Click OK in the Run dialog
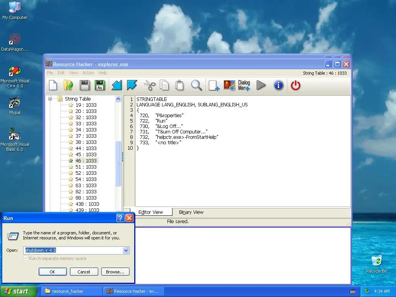This screenshot has width=396, height=297. pyautogui.click(x=53, y=272)
